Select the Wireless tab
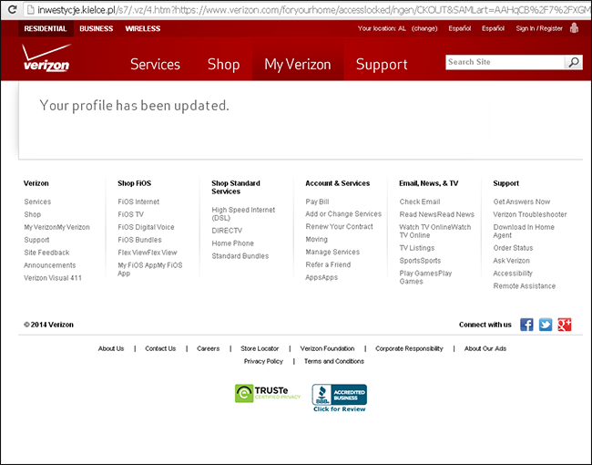The height and width of the screenshot is (465, 592). click(x=143, y=29)
